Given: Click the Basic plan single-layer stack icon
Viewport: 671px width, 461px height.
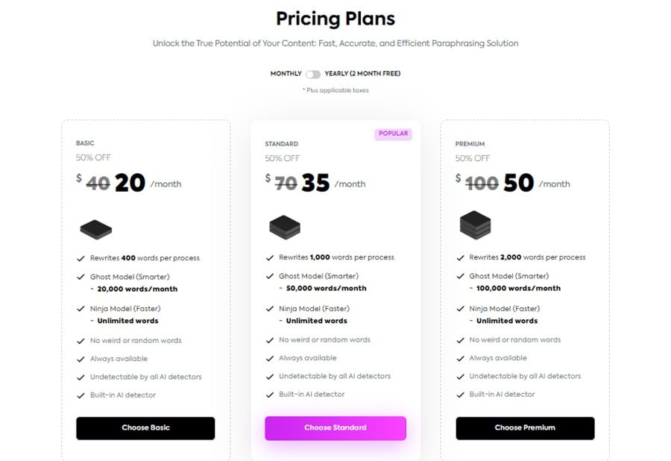Looking at the screenshot, I should (96, 230).
